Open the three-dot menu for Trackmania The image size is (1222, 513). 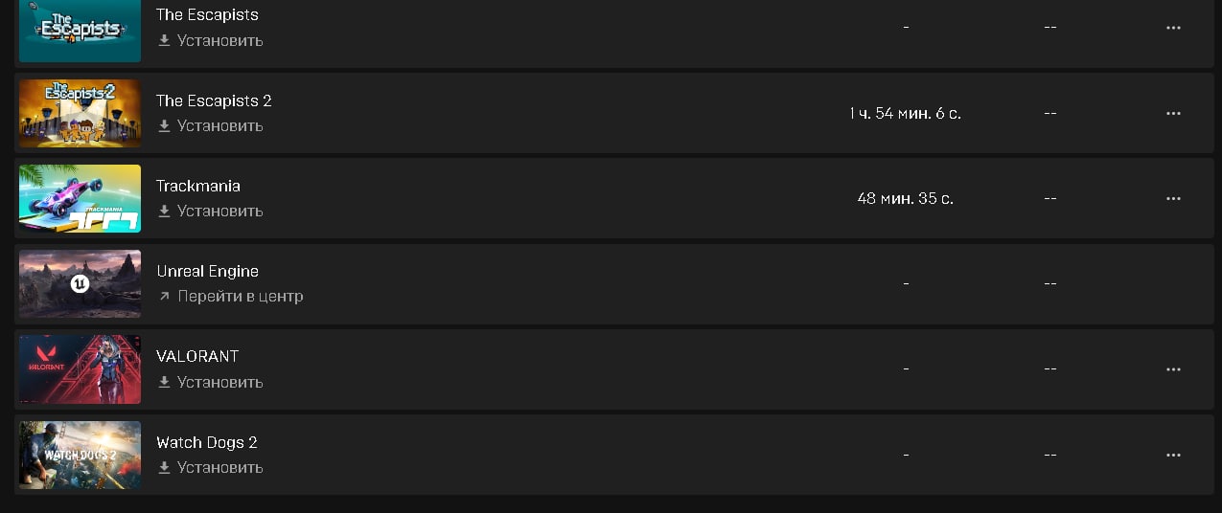click(1173, 198)
